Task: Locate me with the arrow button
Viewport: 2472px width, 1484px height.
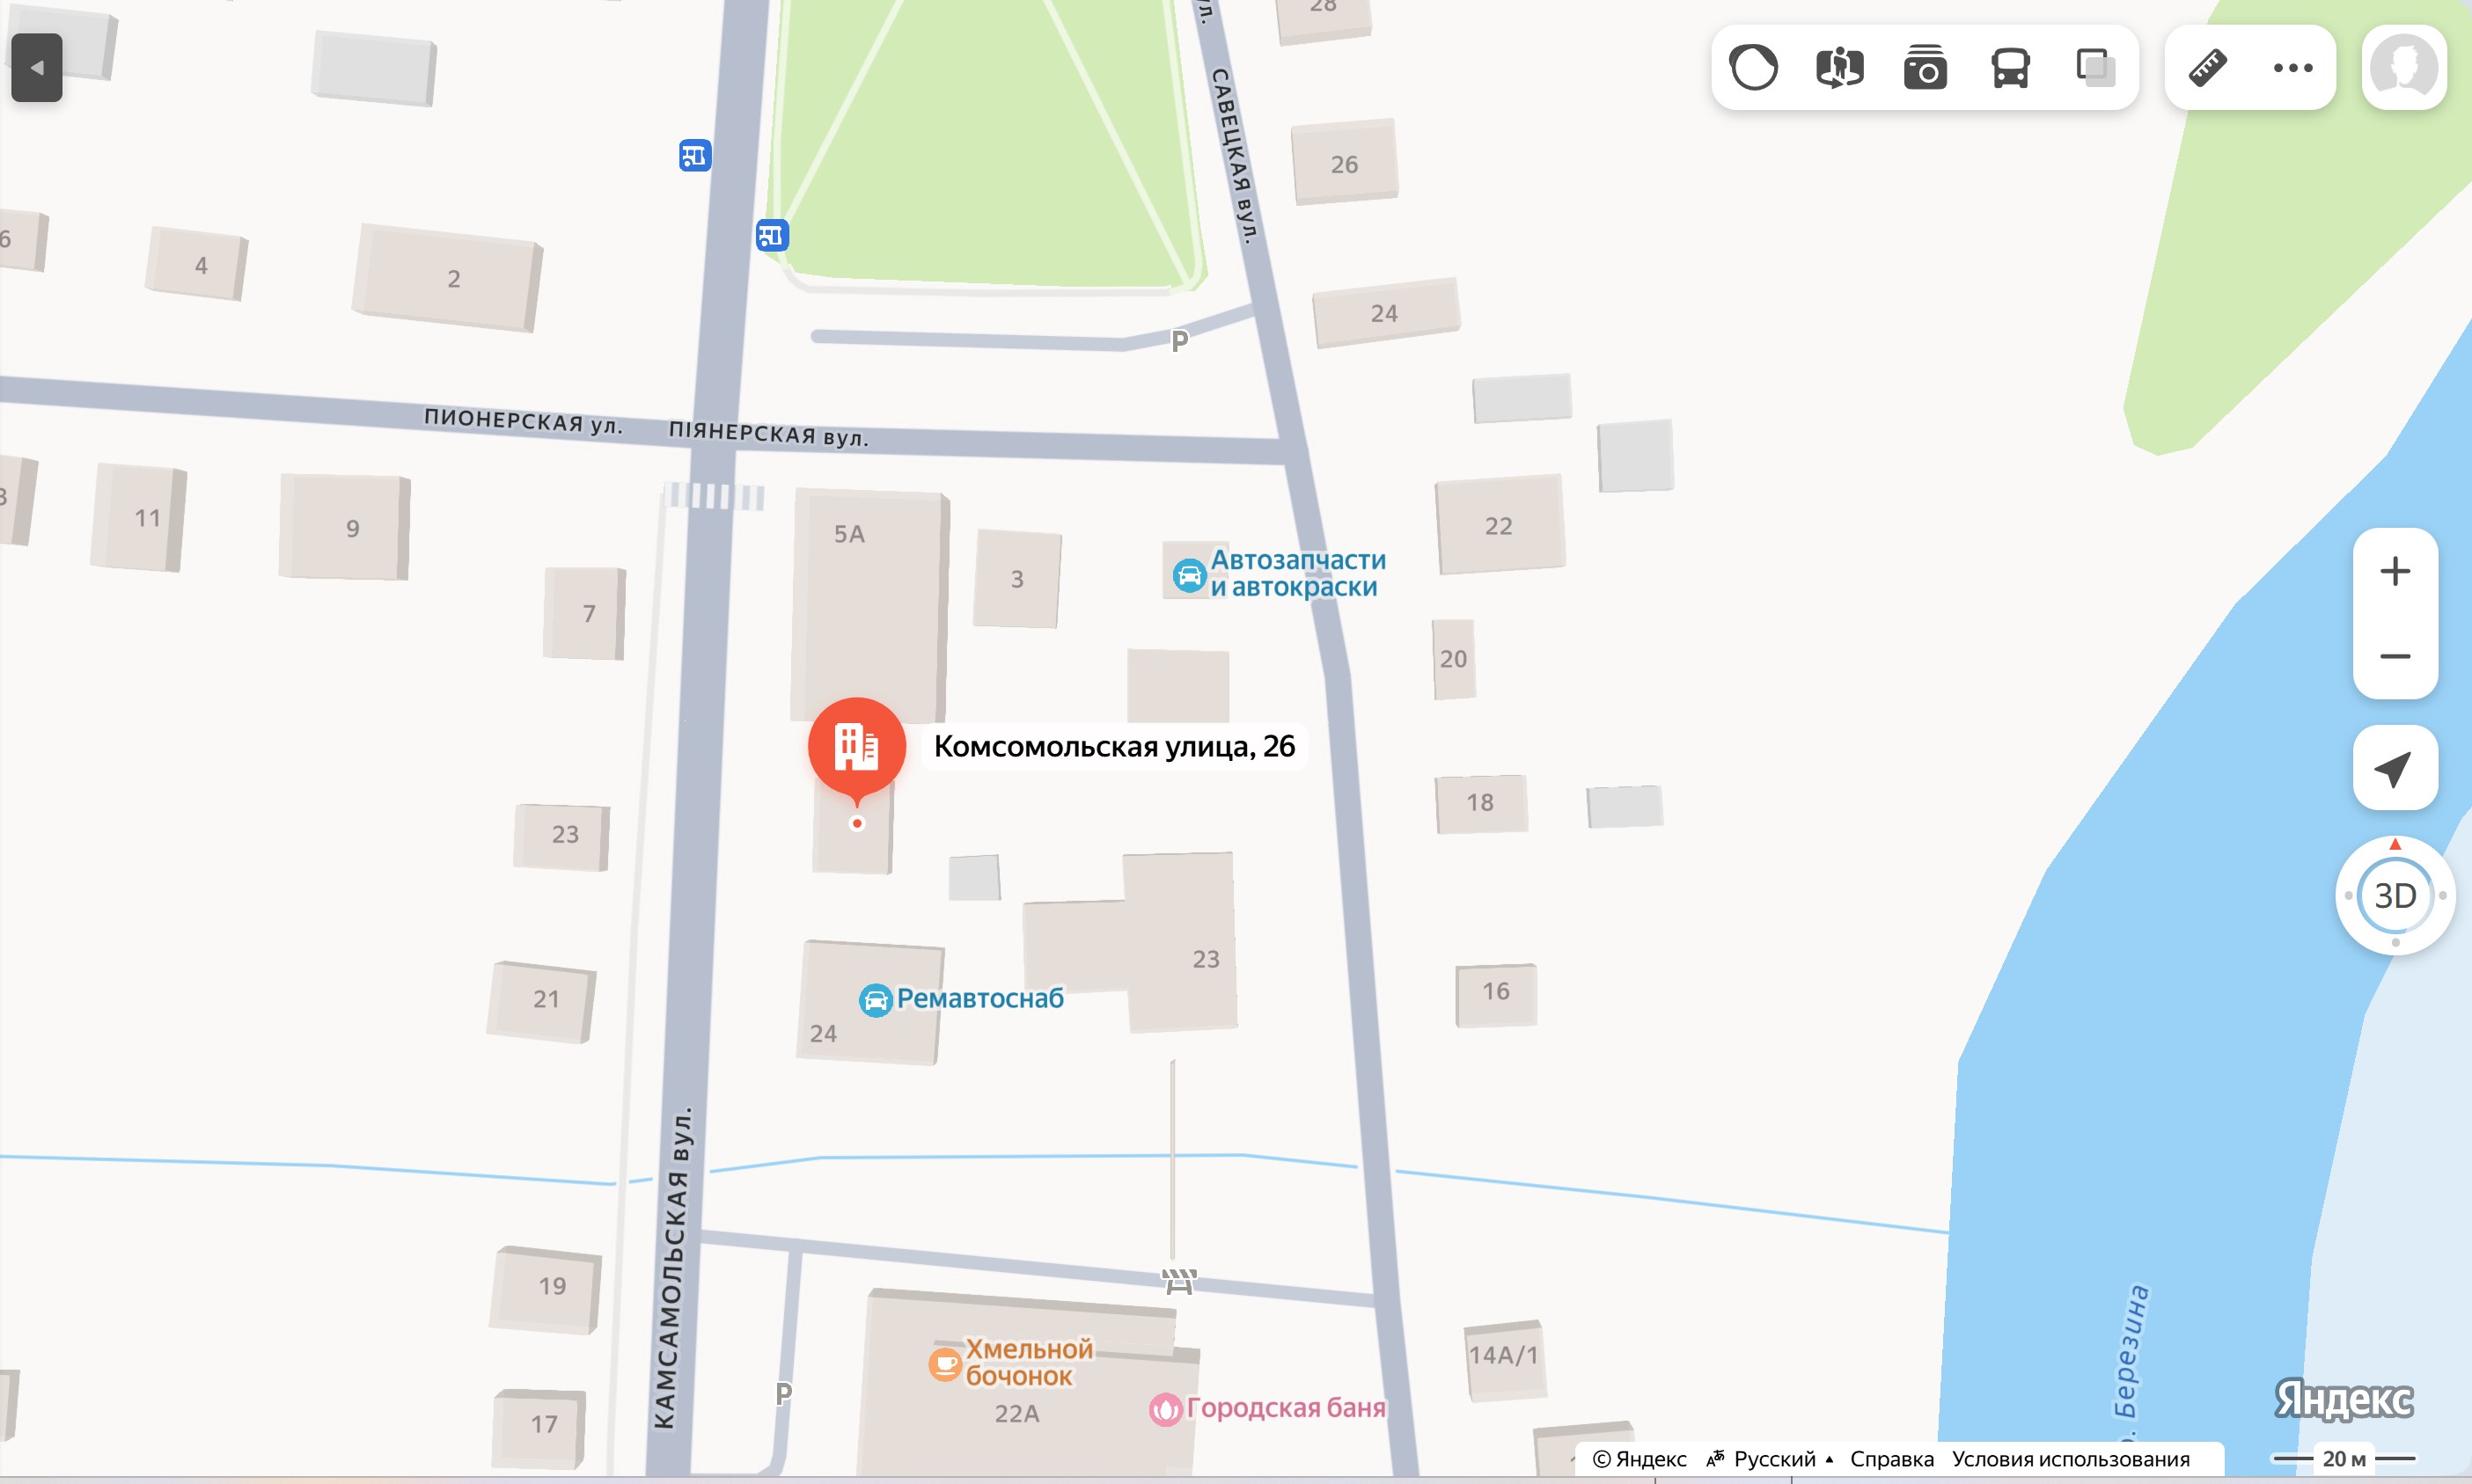Action: pyautogui.click(x=2395, y=768)
